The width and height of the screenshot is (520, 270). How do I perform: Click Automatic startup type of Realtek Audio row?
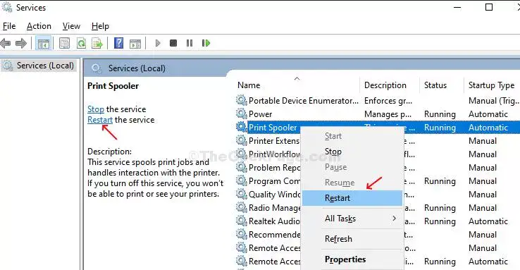[x=488, y=221]
